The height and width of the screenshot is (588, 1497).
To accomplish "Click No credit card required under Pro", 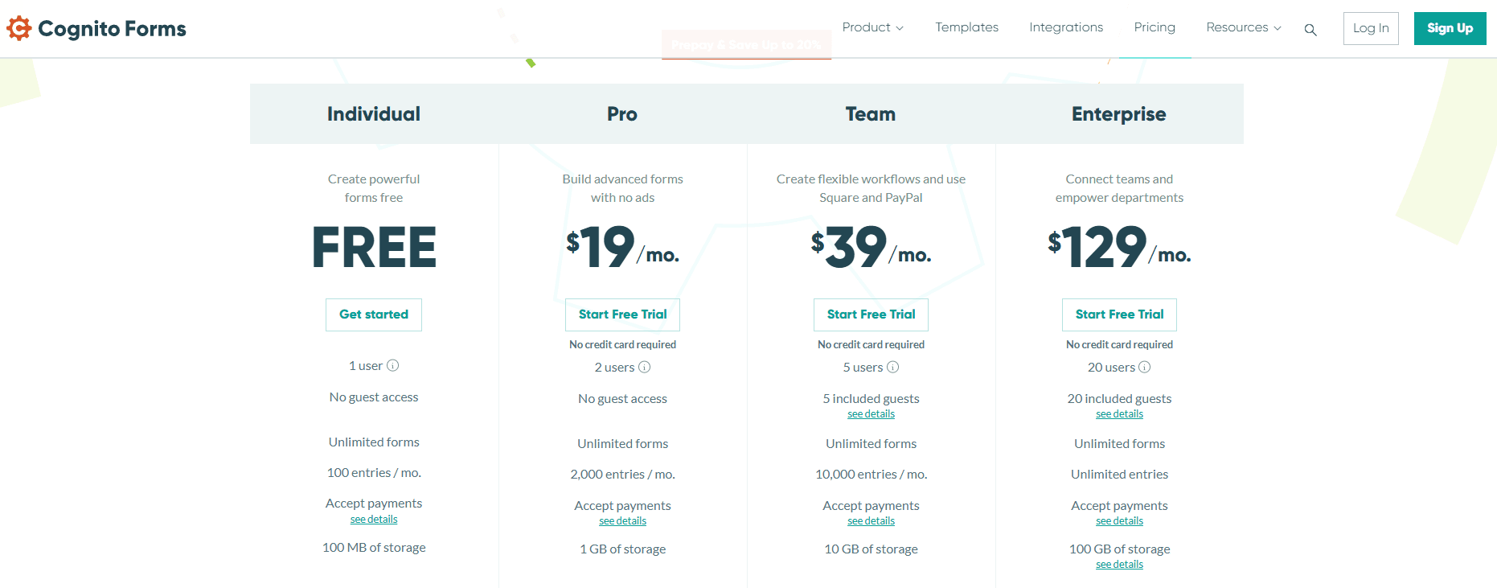I will (623, 344).
